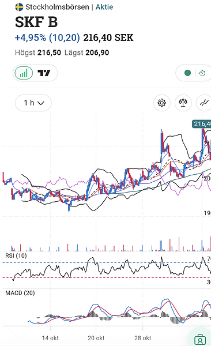211x346 pixels.
Task: Click the blue K marker on chart
Action: [x=34, y=197]
